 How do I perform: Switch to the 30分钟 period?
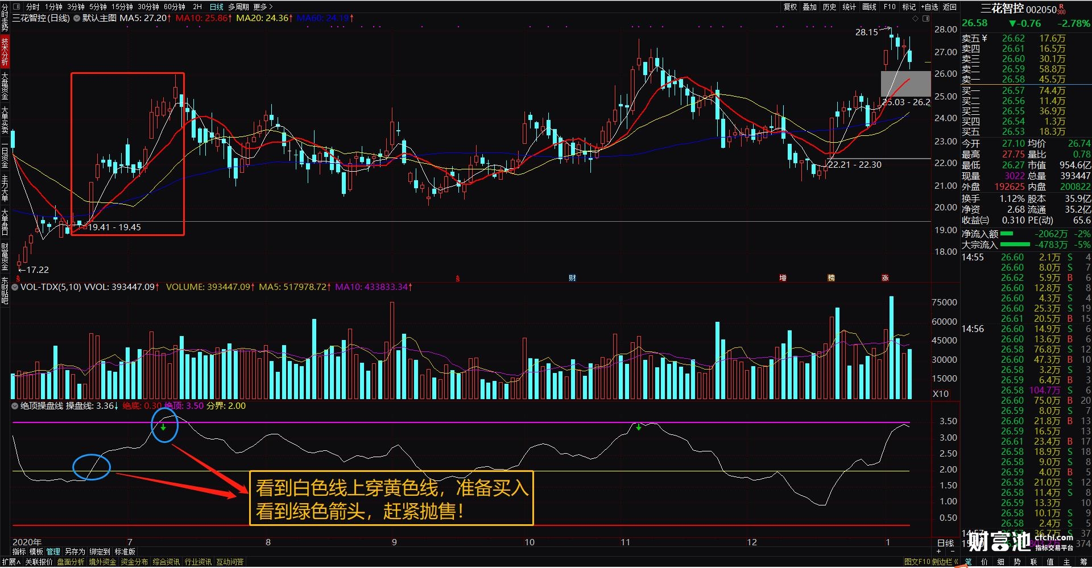(148, 7)
